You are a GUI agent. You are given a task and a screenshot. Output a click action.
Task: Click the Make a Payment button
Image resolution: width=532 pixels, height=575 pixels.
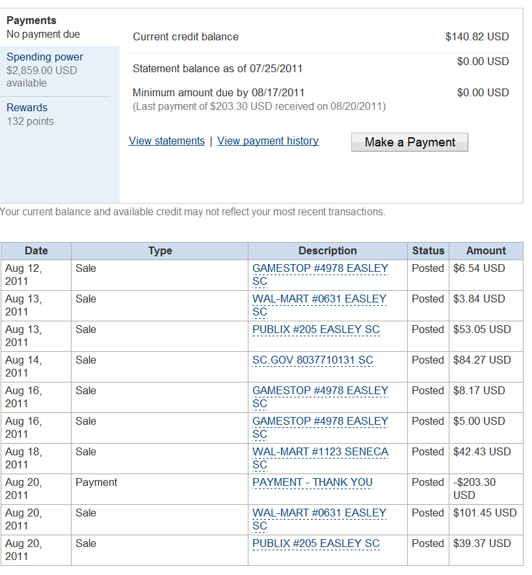click(409, 142)
